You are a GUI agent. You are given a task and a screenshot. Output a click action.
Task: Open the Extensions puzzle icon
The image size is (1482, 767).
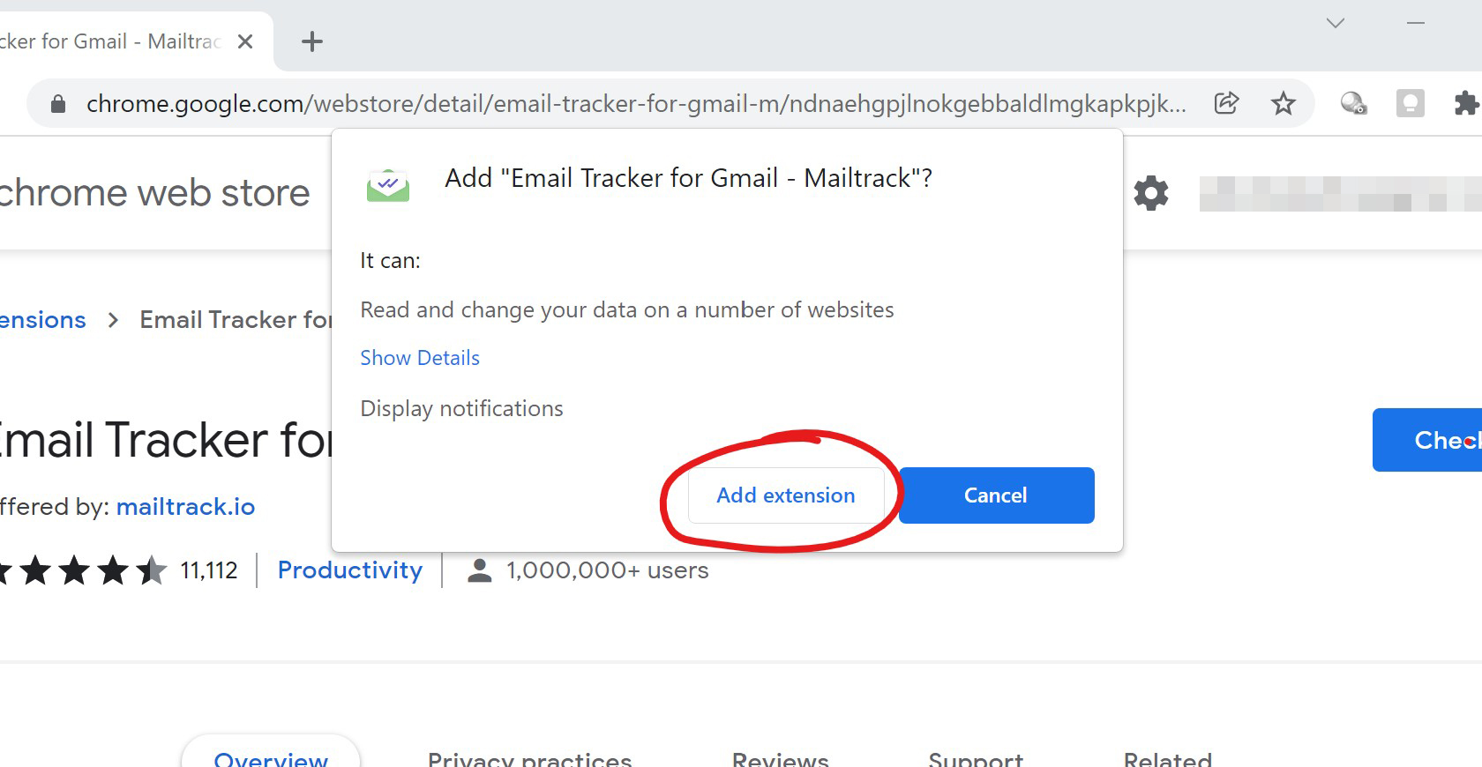[1465, 104]
